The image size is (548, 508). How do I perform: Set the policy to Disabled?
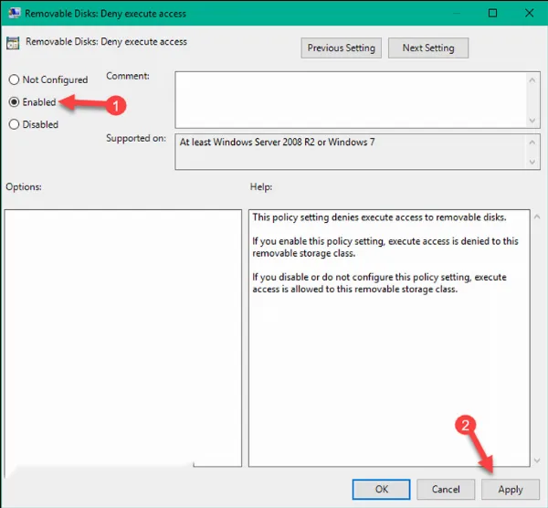(x=15, y=124)
